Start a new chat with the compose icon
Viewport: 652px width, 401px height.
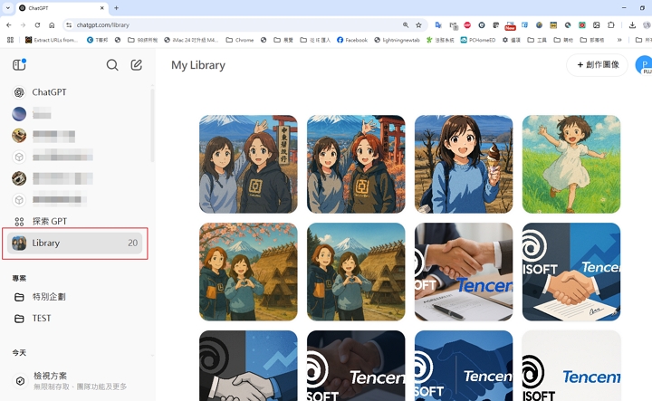pyautogui.click(x=137, y=65)
